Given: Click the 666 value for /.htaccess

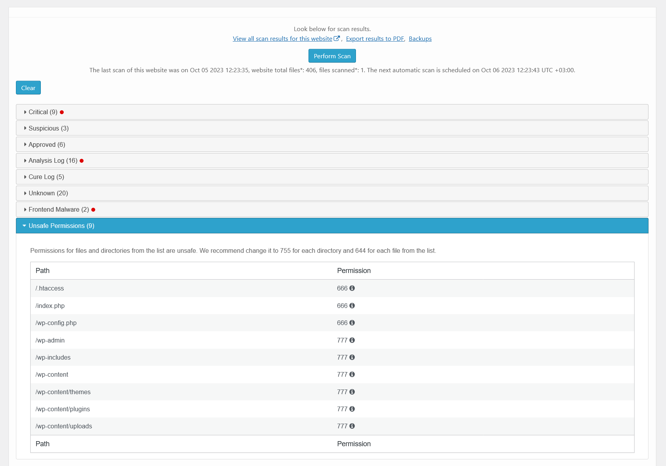Looking at the screenshot, I should pyautogui.click(x=342, y=288).
